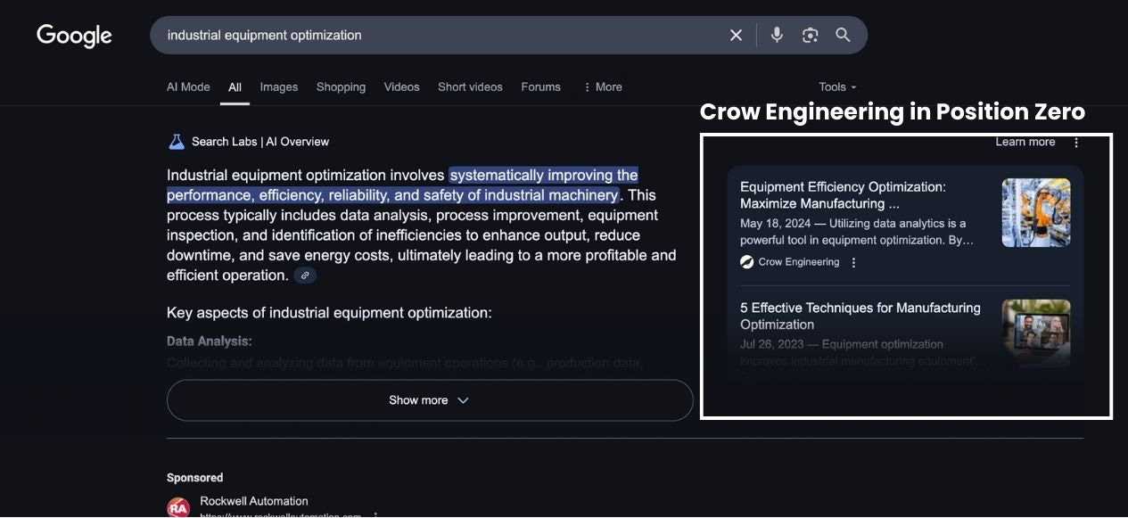Open 'Equipment Efficiency Optimization' article link
This screenshot has height=518, width=1128.
(x=843, y=195)
